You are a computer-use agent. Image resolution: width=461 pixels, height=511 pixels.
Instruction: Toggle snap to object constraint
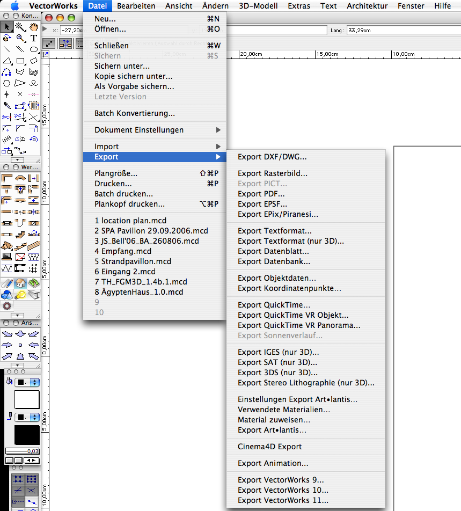[x=32, y=479]
